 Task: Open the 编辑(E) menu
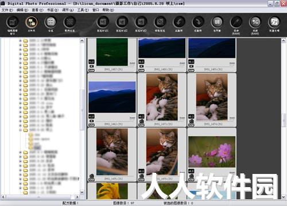(22, 10)
